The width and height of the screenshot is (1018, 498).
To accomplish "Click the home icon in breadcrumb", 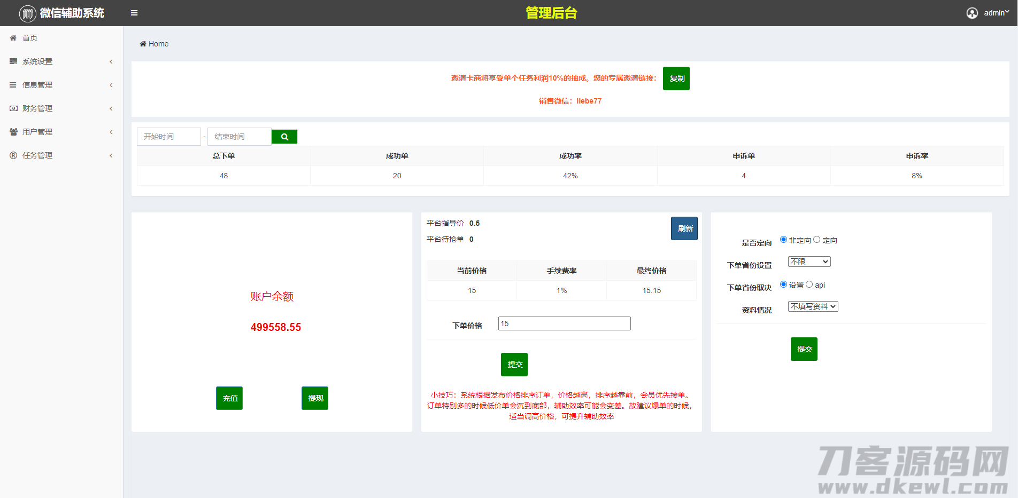I will tap(143, 44).
